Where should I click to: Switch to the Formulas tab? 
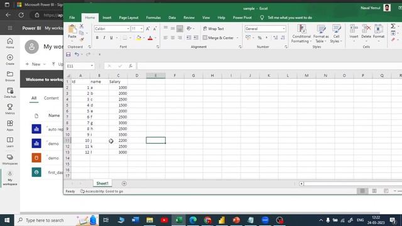pos(153,18)
